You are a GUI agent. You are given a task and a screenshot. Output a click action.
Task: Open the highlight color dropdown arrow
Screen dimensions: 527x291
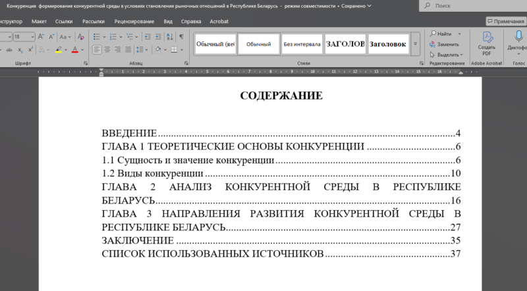66,50
